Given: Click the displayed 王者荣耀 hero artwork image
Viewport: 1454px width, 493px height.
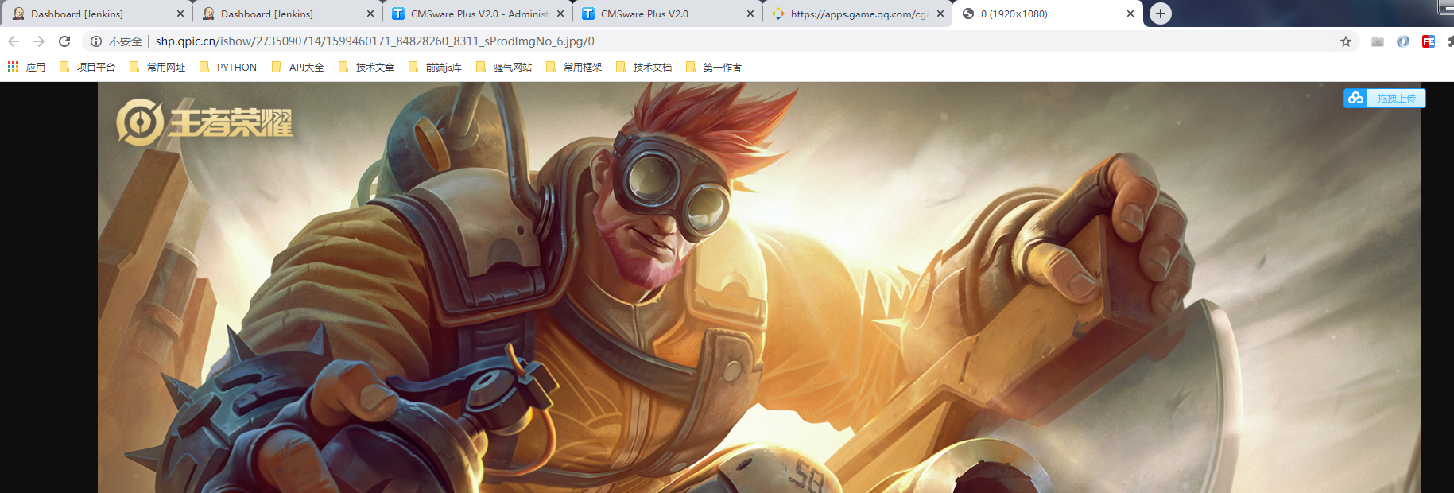Looking at the screenshot, I should pos(759,287).
